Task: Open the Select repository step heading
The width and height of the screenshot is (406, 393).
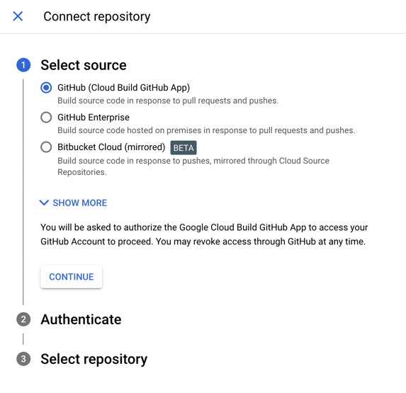Action: (x=94, y=359)
